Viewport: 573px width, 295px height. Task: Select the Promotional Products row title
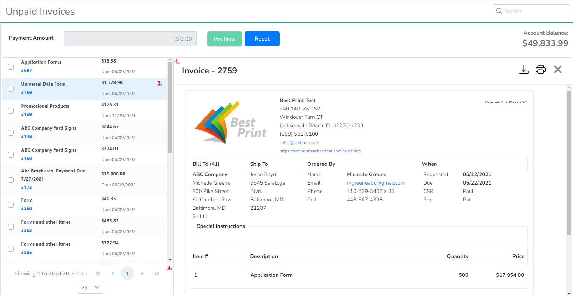point(45,106)
